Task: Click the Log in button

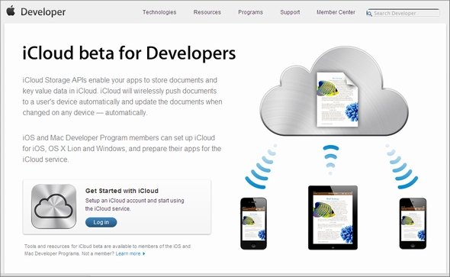Action: [x=101, y=222]
